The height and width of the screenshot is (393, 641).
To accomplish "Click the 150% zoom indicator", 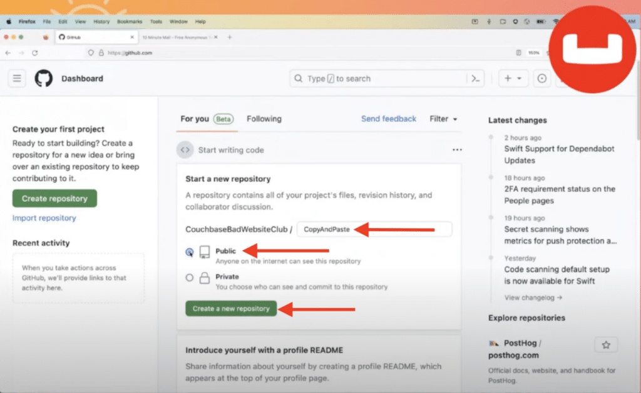I will 533,53.
